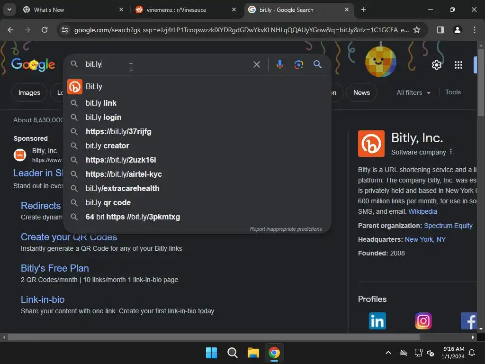Open File Explorer from taskbar

[253, 353]
